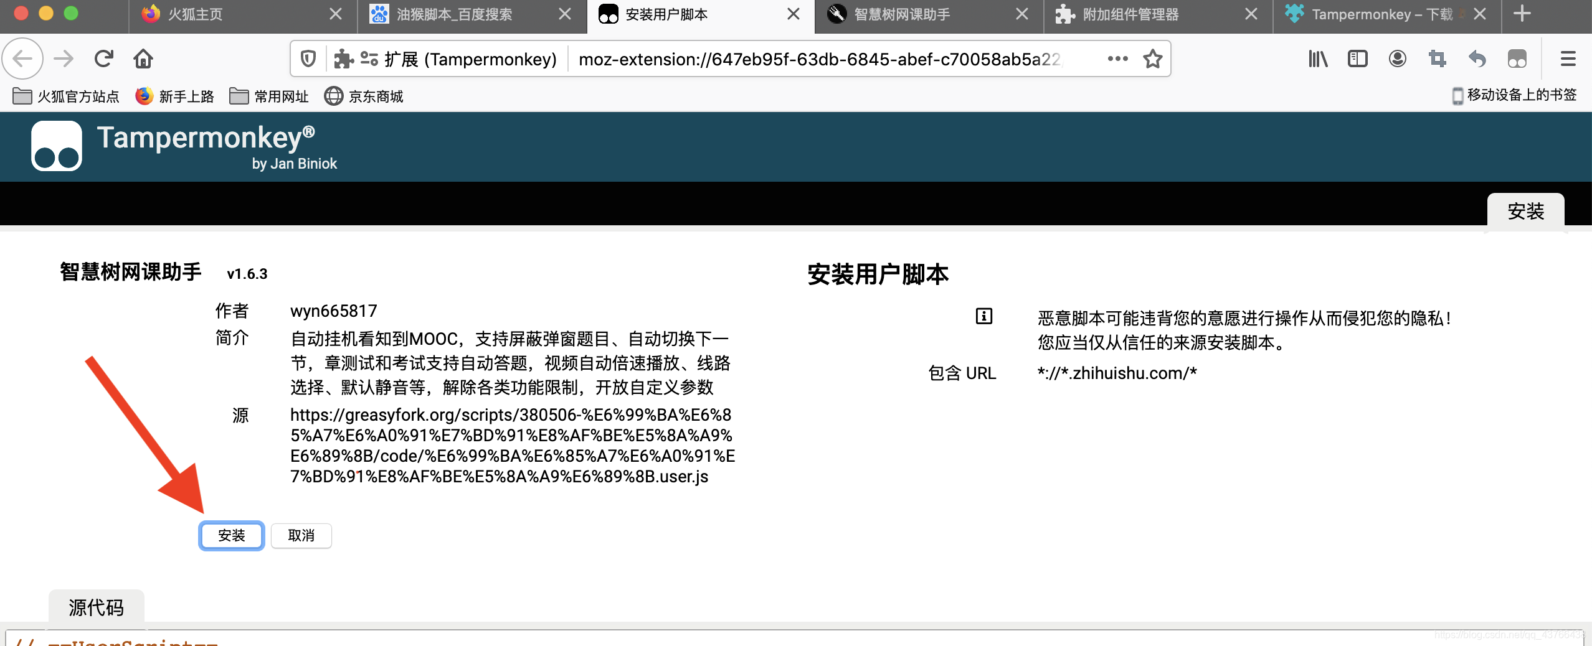This screenshot has height=646, width=1592.
Task: Close the 附加组件管理器 tab
Action: click(1251, 14)
